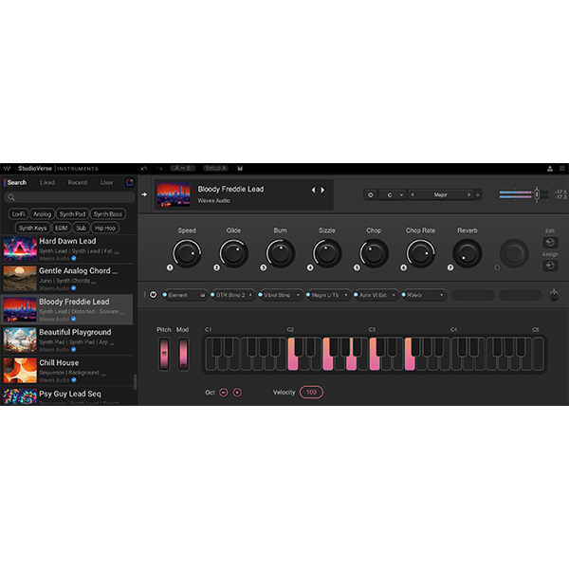The width and height of the screenshot is (569, 569).
Task: Redo the last change
Action: (159, 169)
